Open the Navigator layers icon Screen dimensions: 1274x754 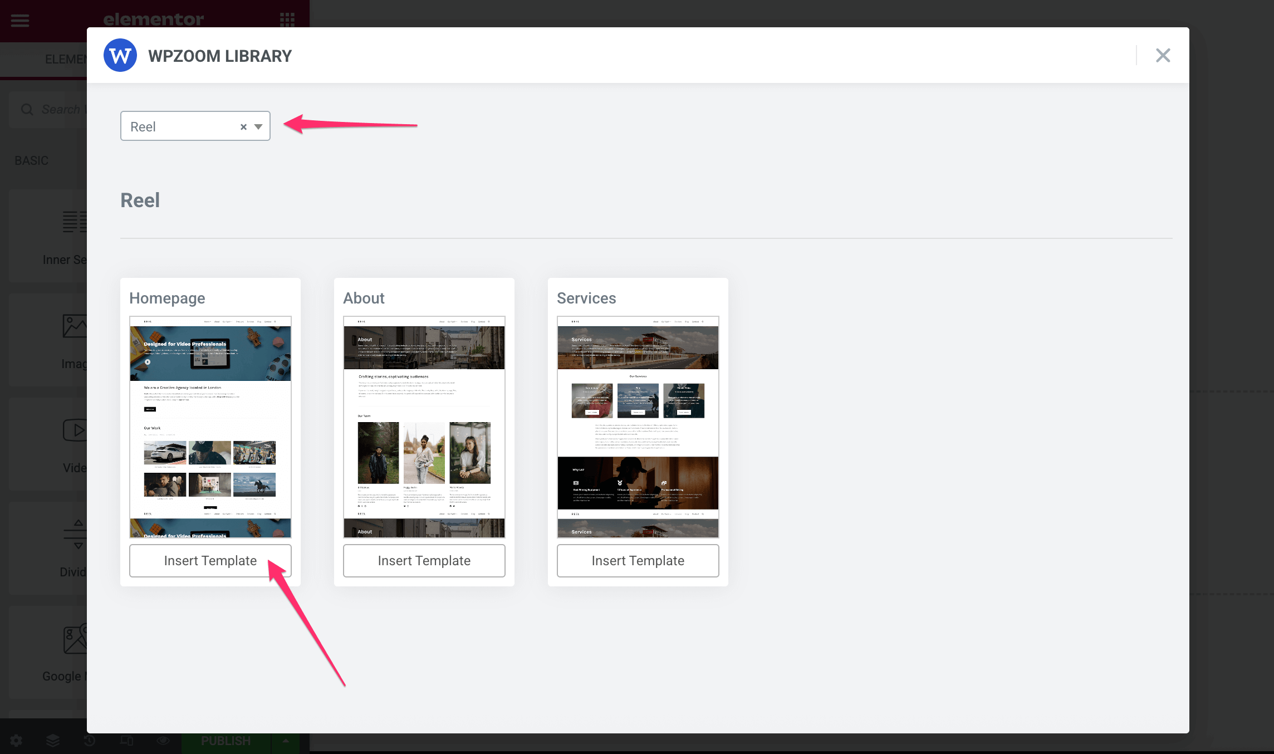(53, 741)
